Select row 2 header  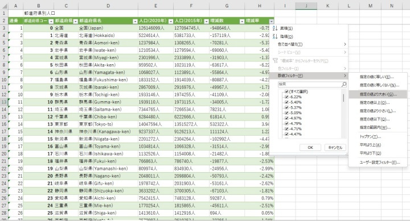click(x=4, y=21)
